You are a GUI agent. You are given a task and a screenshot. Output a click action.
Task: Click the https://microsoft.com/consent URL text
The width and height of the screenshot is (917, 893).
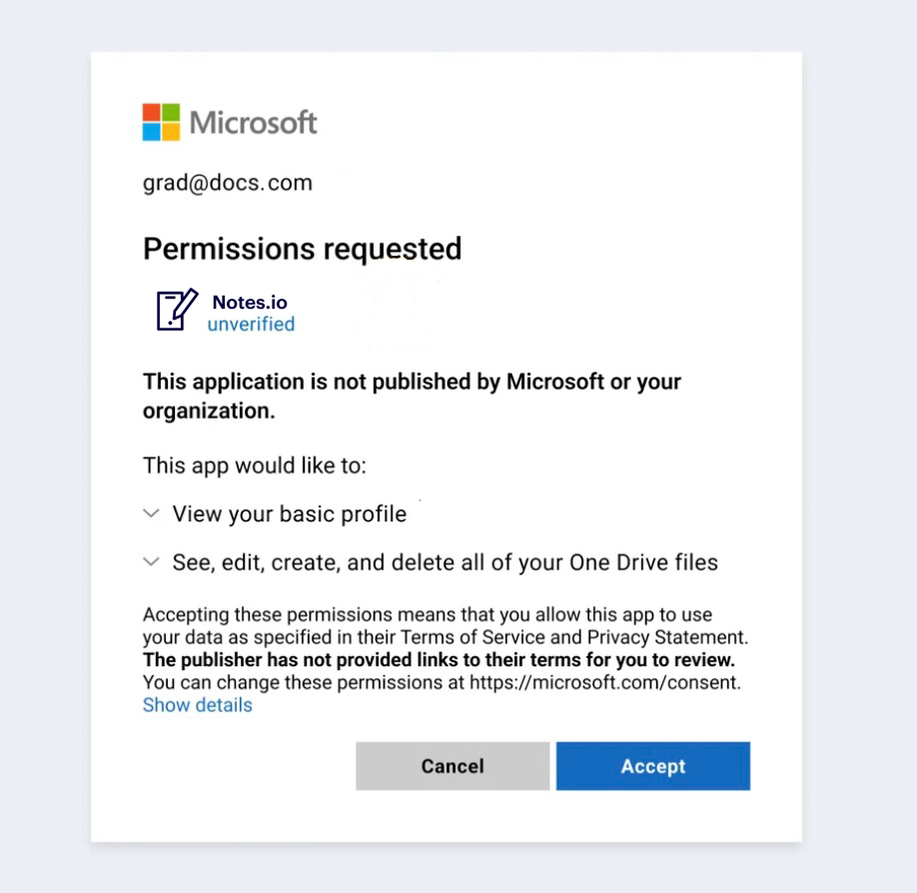[x=603, y=683]
